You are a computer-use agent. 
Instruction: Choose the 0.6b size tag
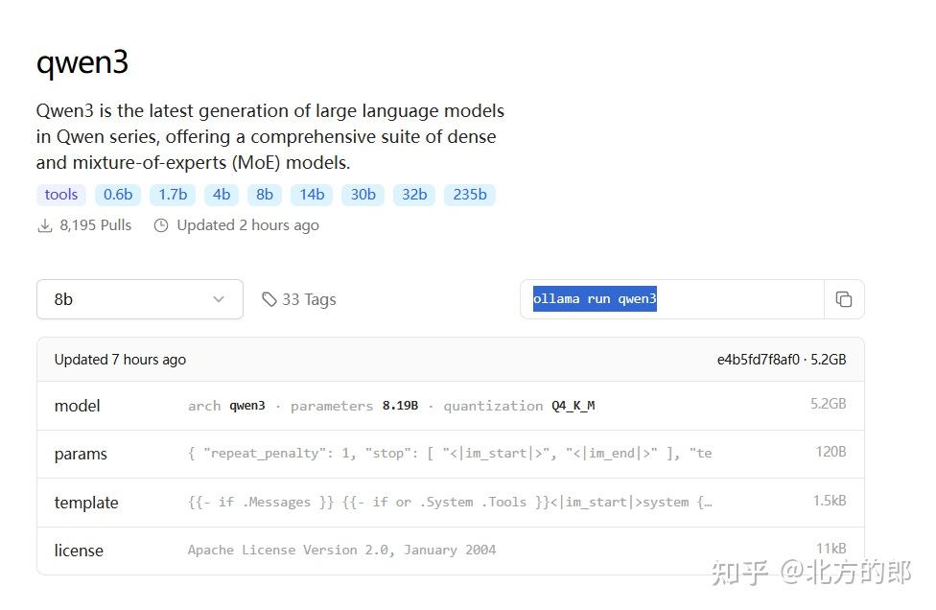pos(118,195)
